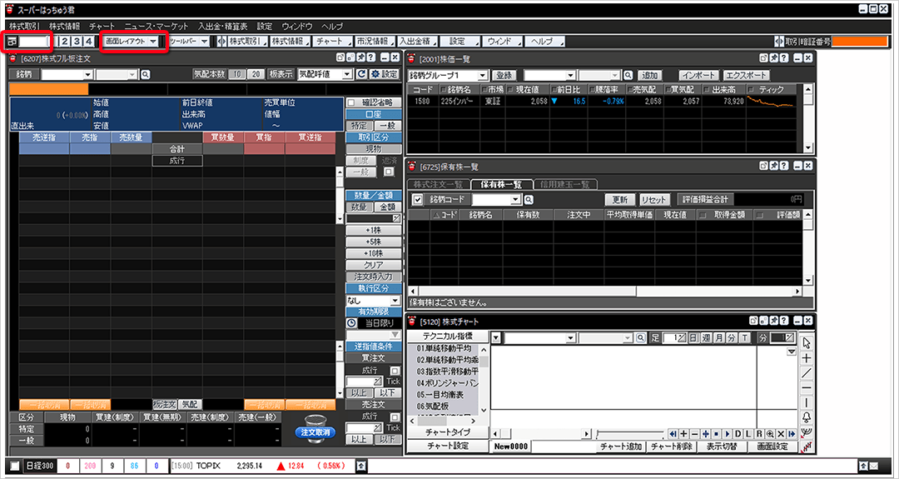The width and height of the screenshot is (899, 479).
Task: Click the chart zoom slider track
Action: pos(628,434)
